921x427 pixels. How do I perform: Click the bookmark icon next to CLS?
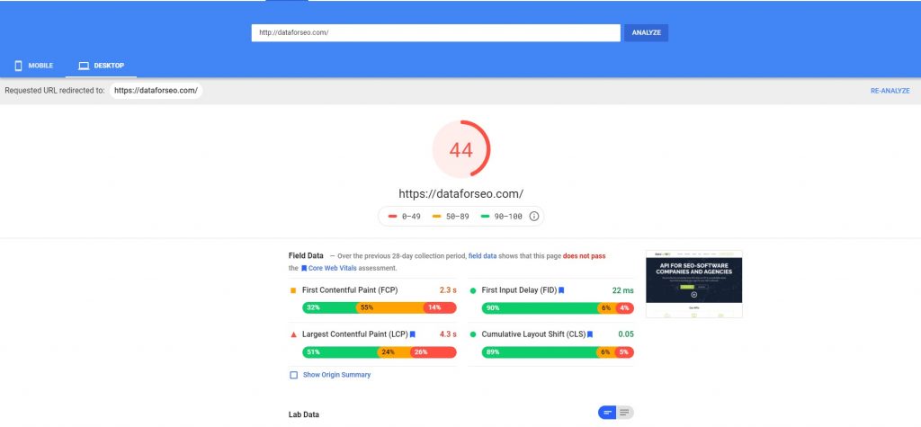[x=590, y=334]
